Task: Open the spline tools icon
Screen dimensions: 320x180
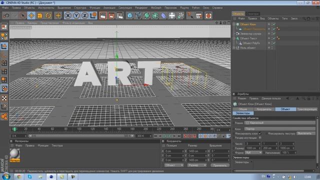Action: pyautogui.click(x=138, y=15)
